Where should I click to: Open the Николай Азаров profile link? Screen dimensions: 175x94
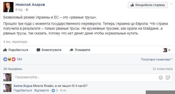coord(30,5)
